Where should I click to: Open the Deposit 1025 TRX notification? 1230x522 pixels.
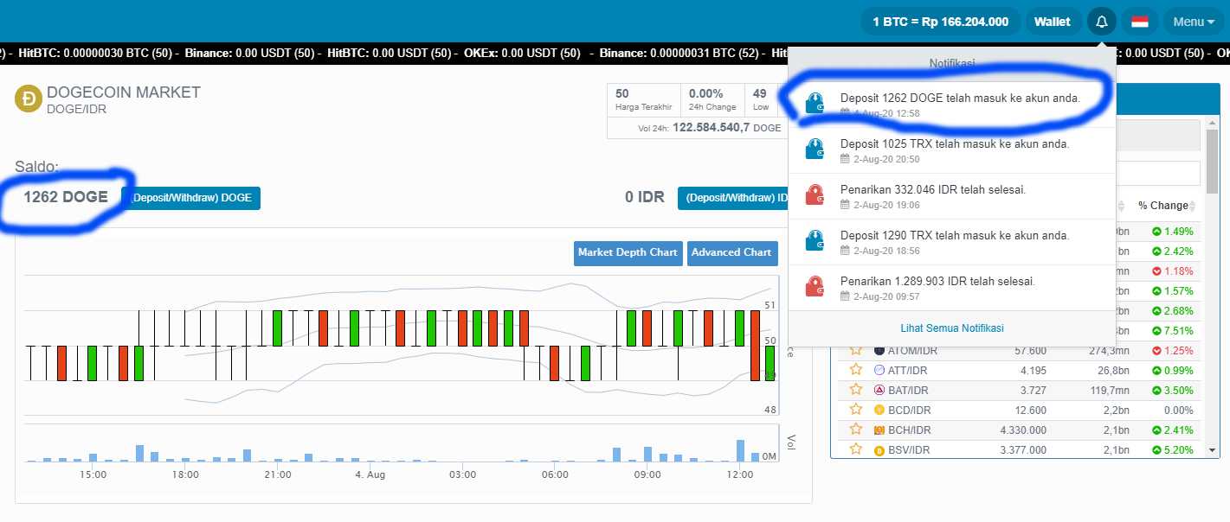[951, 150]
